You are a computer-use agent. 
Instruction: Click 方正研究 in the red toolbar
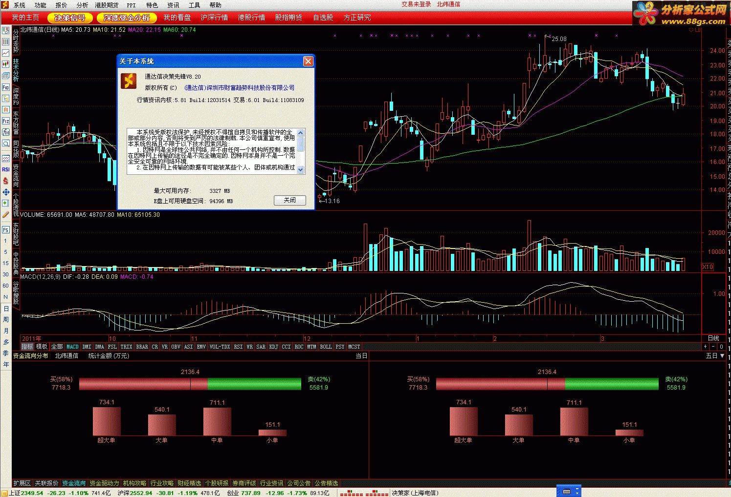point(357,18)
